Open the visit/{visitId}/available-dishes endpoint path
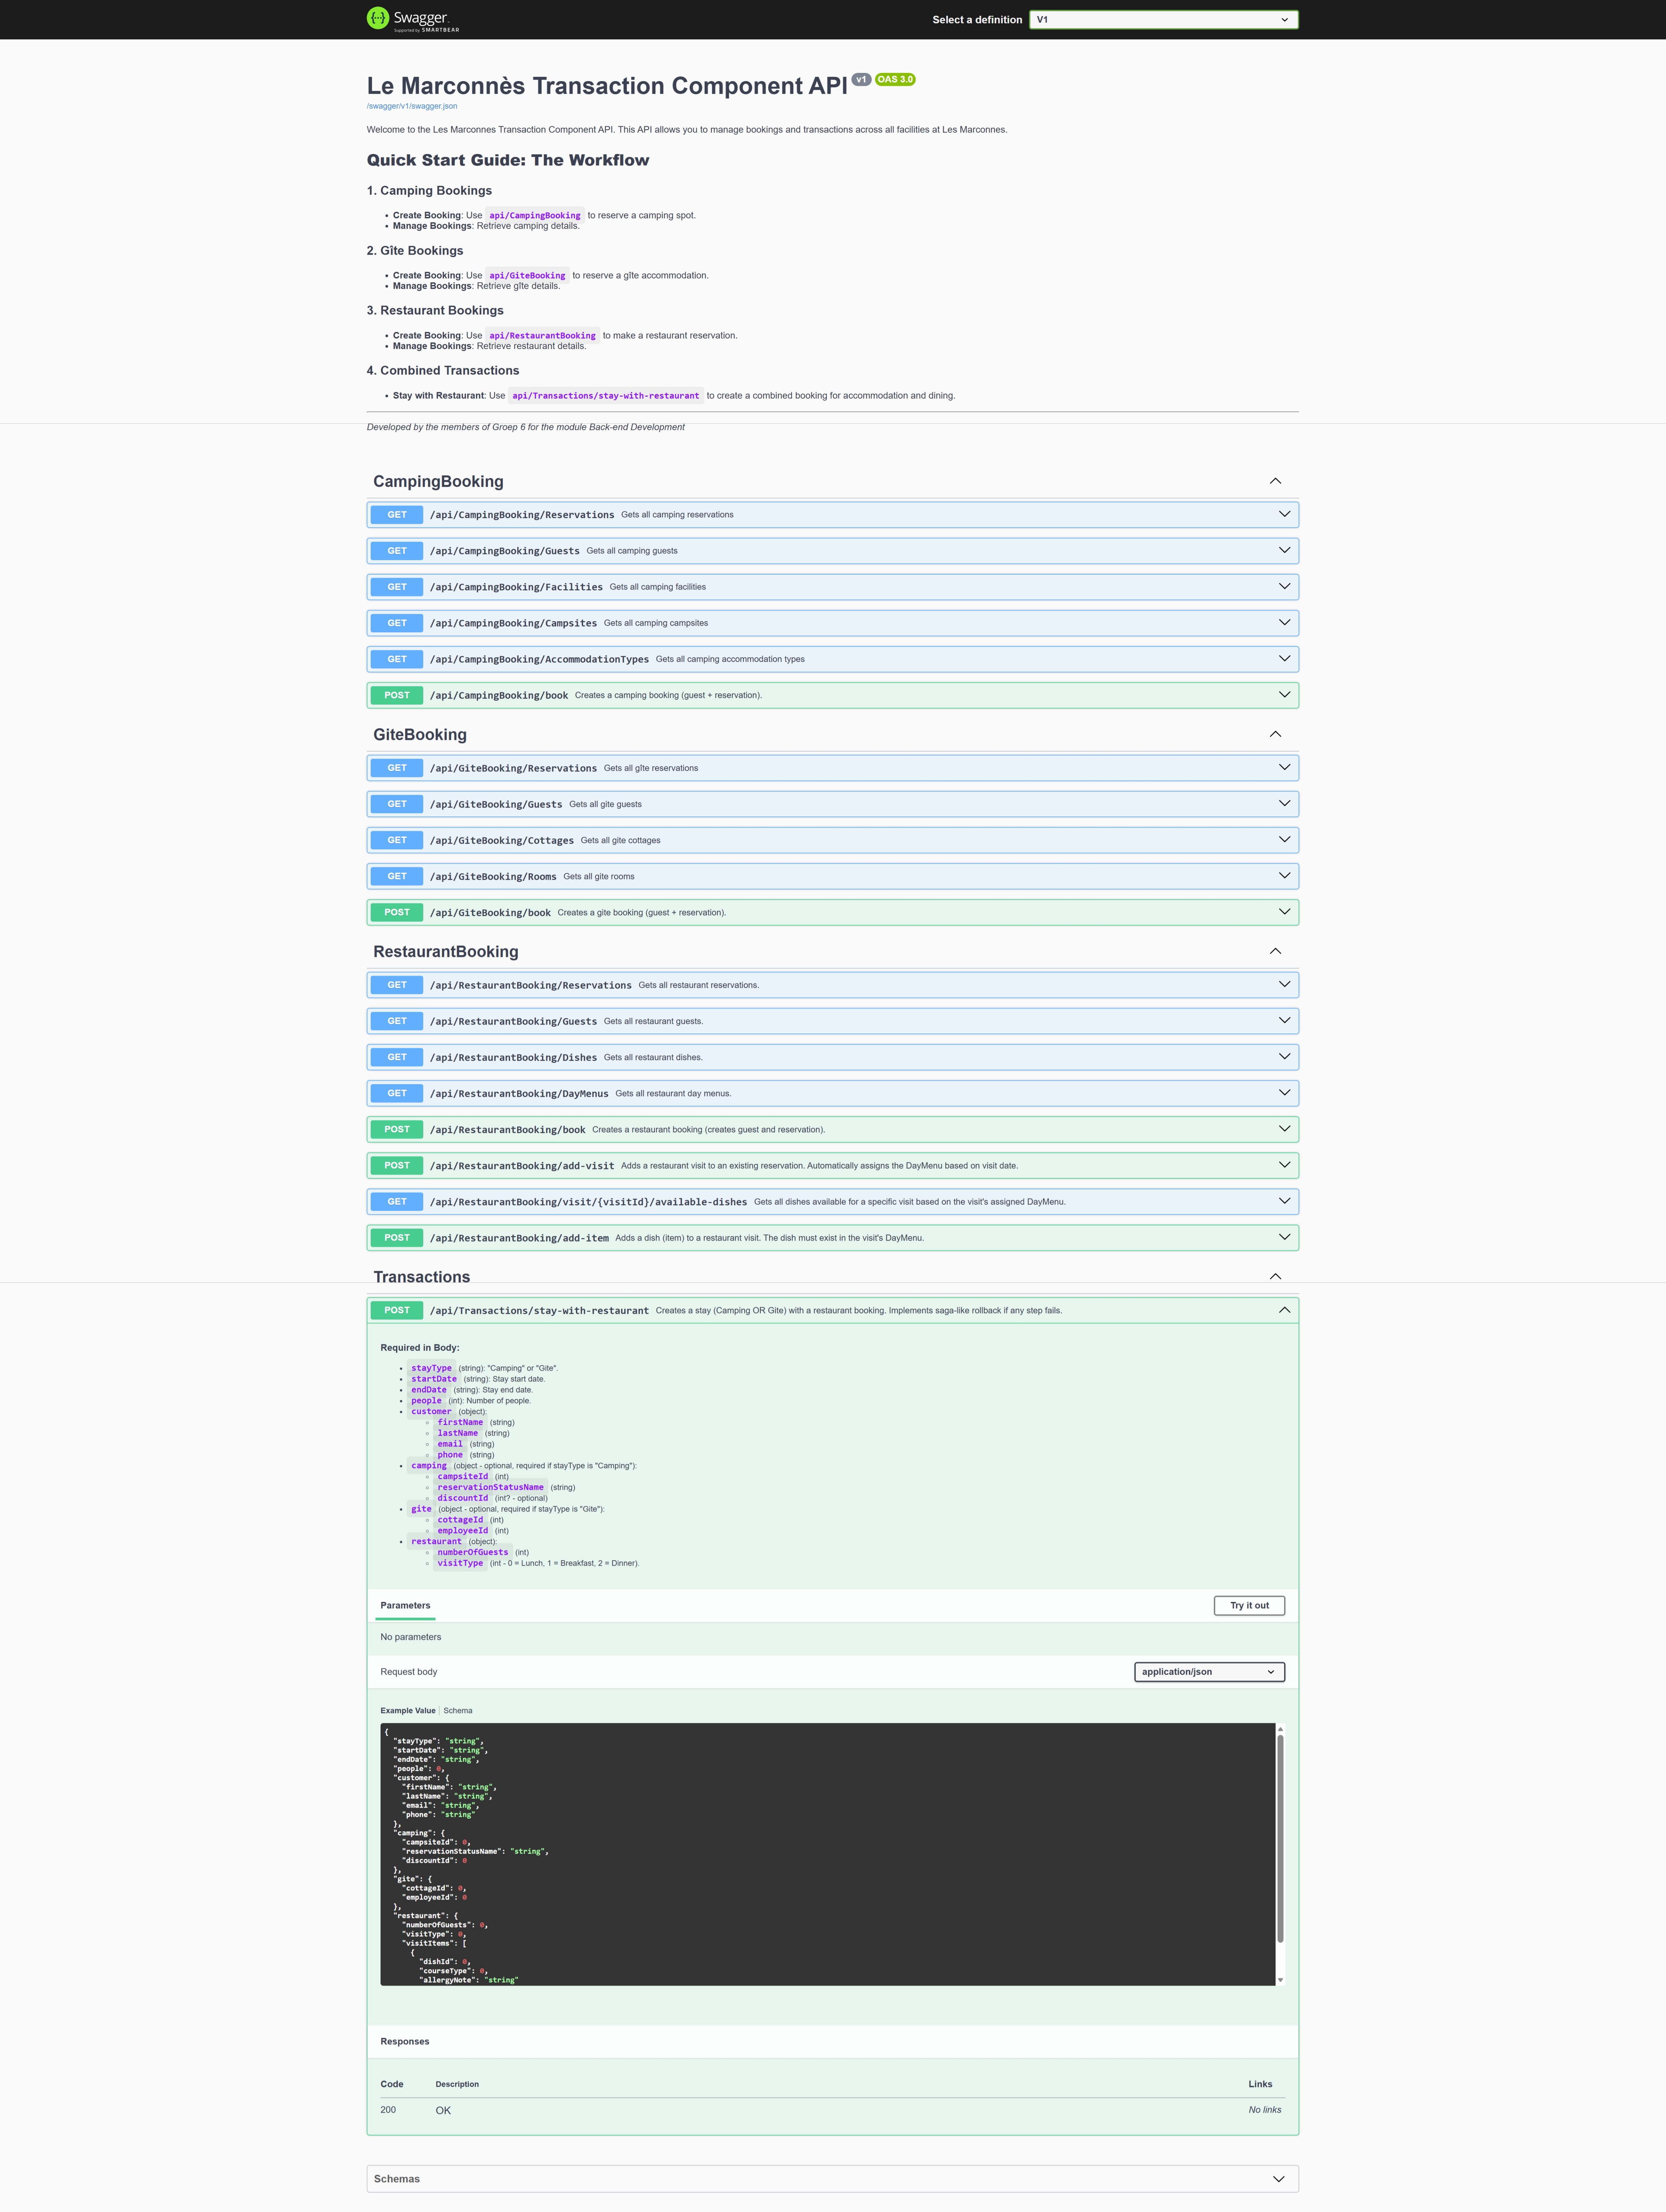Screen dimensions: 1666x2212 pos(588,1202)
